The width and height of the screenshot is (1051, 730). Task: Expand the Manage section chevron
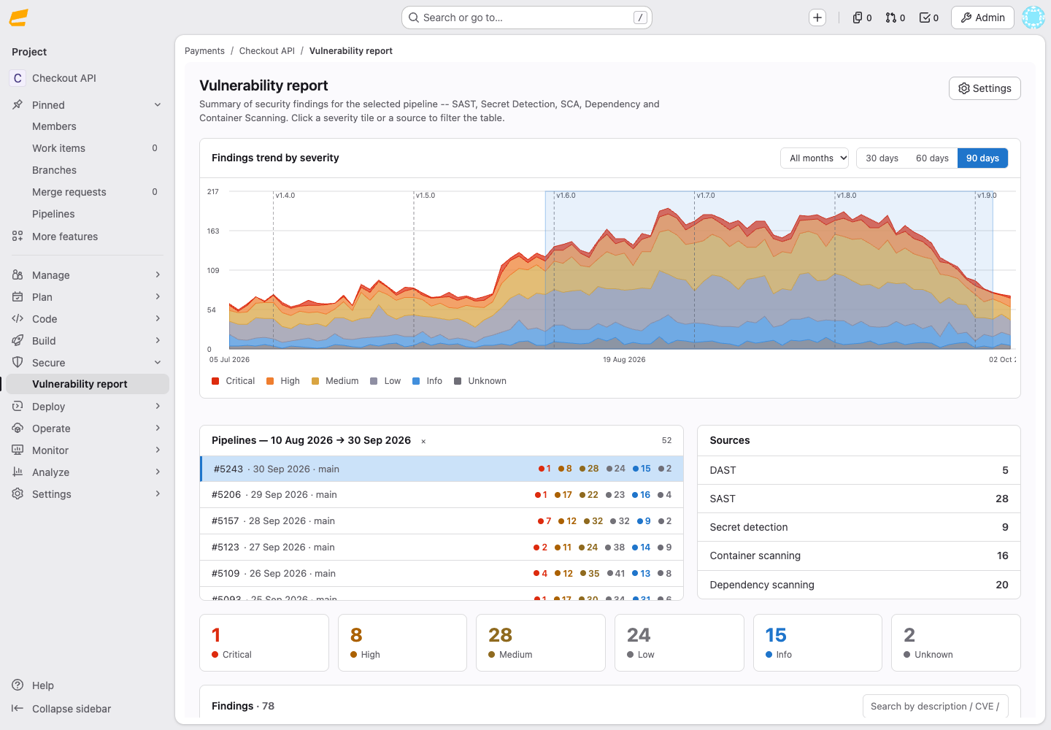tap(158, 275)
